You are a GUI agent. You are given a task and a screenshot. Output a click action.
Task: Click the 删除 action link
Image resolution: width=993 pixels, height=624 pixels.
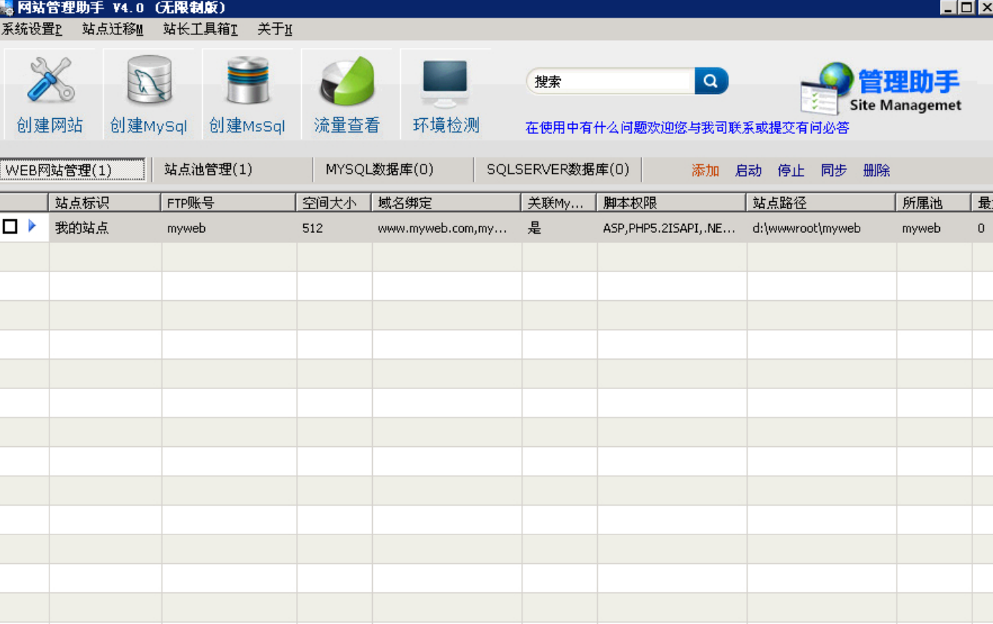(876, 171)
